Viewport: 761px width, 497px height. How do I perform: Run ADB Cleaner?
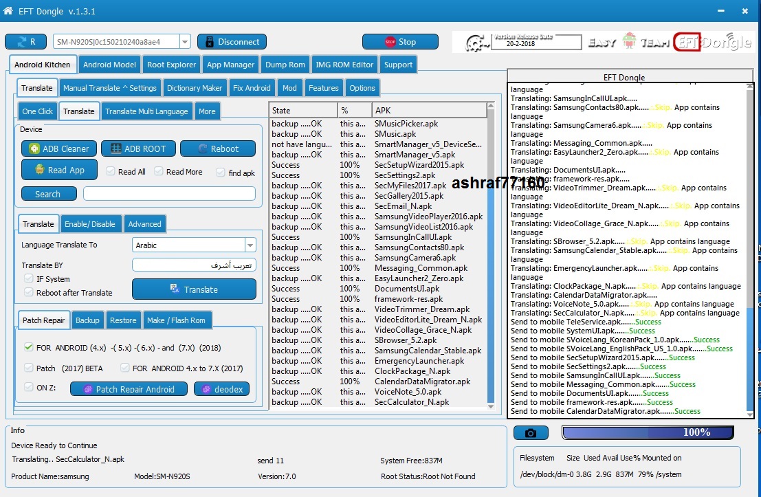[58, 148]
